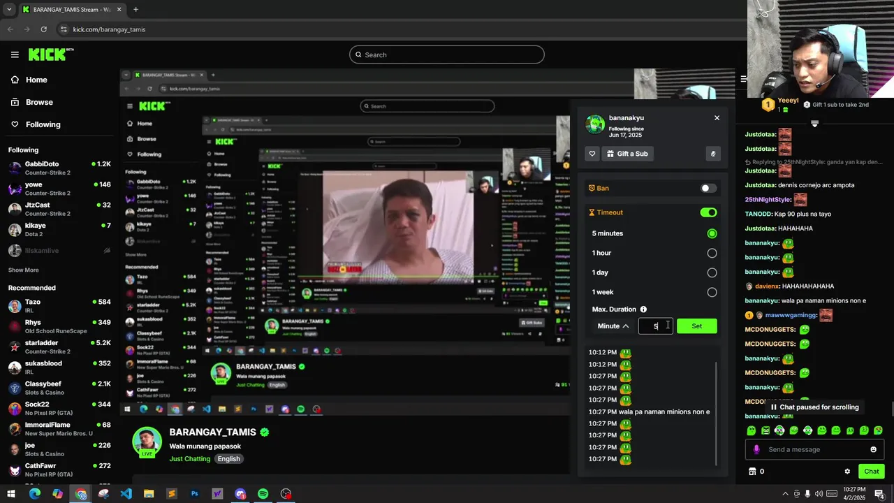Open the Kick hamburger menu

point(15,54)
